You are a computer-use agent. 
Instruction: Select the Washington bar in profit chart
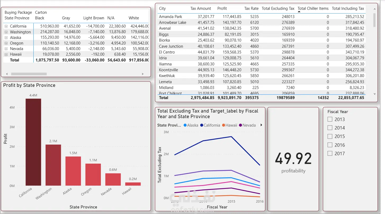[x=53, y=165]
